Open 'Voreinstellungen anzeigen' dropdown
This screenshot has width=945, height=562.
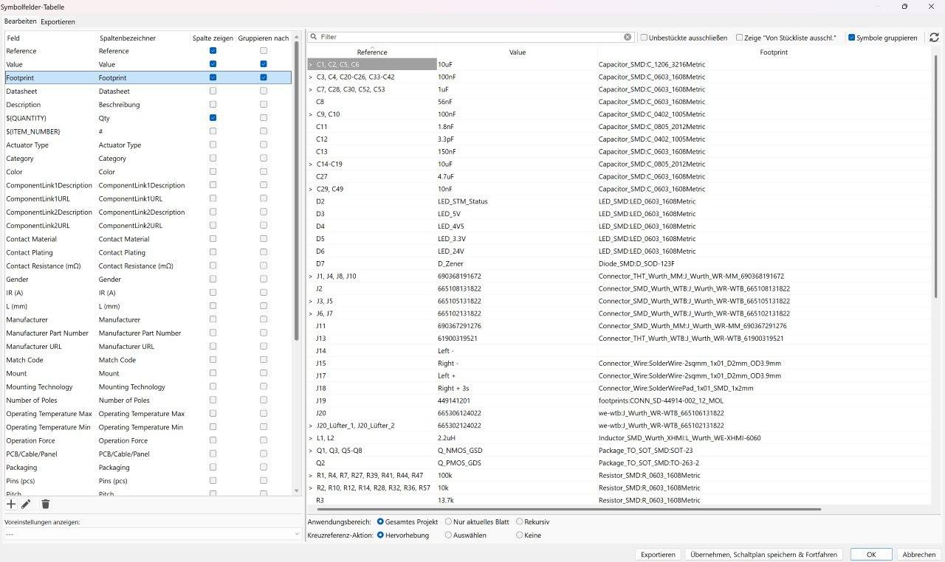click(x=151, y=534)
